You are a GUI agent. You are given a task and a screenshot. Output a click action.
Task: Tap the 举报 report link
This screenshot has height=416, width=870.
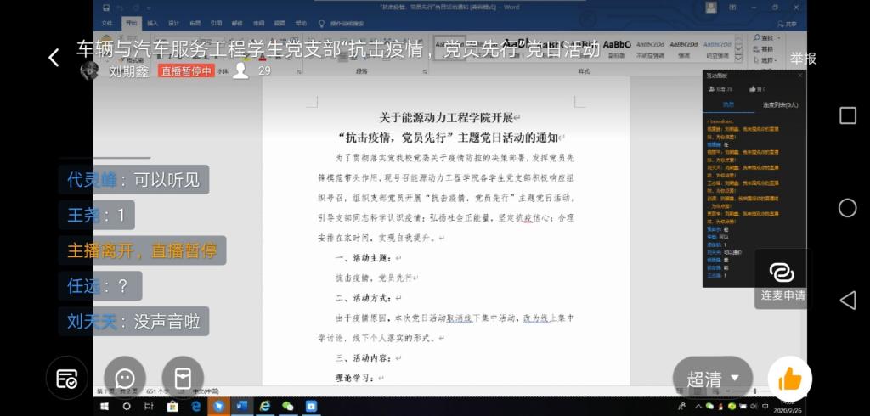point(803,59)
